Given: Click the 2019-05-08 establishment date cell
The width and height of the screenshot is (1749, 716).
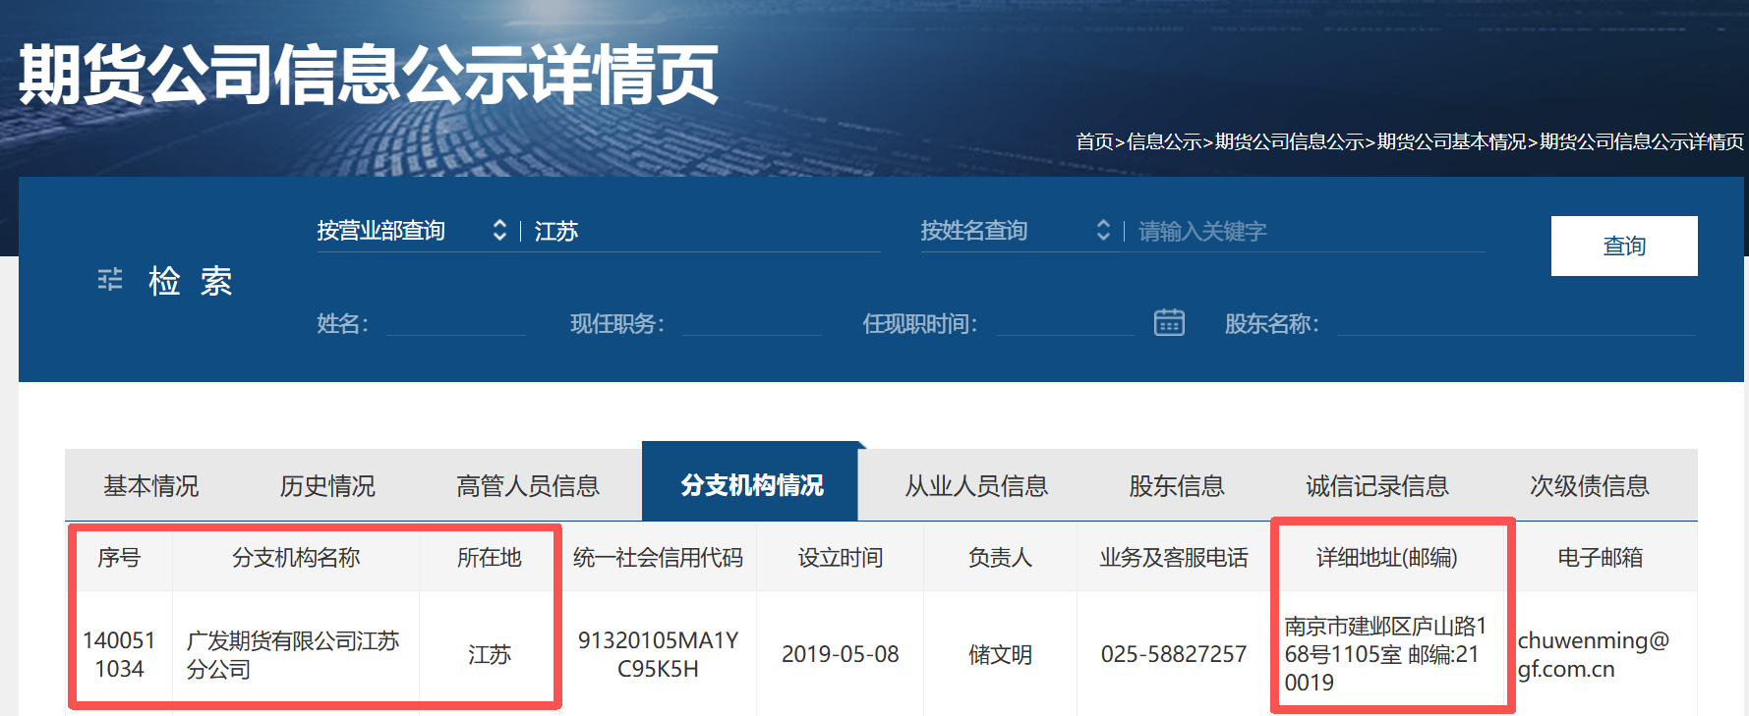Looking at the screenshot, I should [841, 654].
